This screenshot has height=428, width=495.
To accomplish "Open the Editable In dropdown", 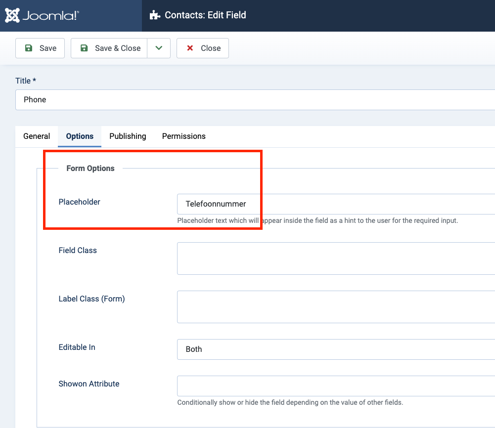I will coord(336,349).
